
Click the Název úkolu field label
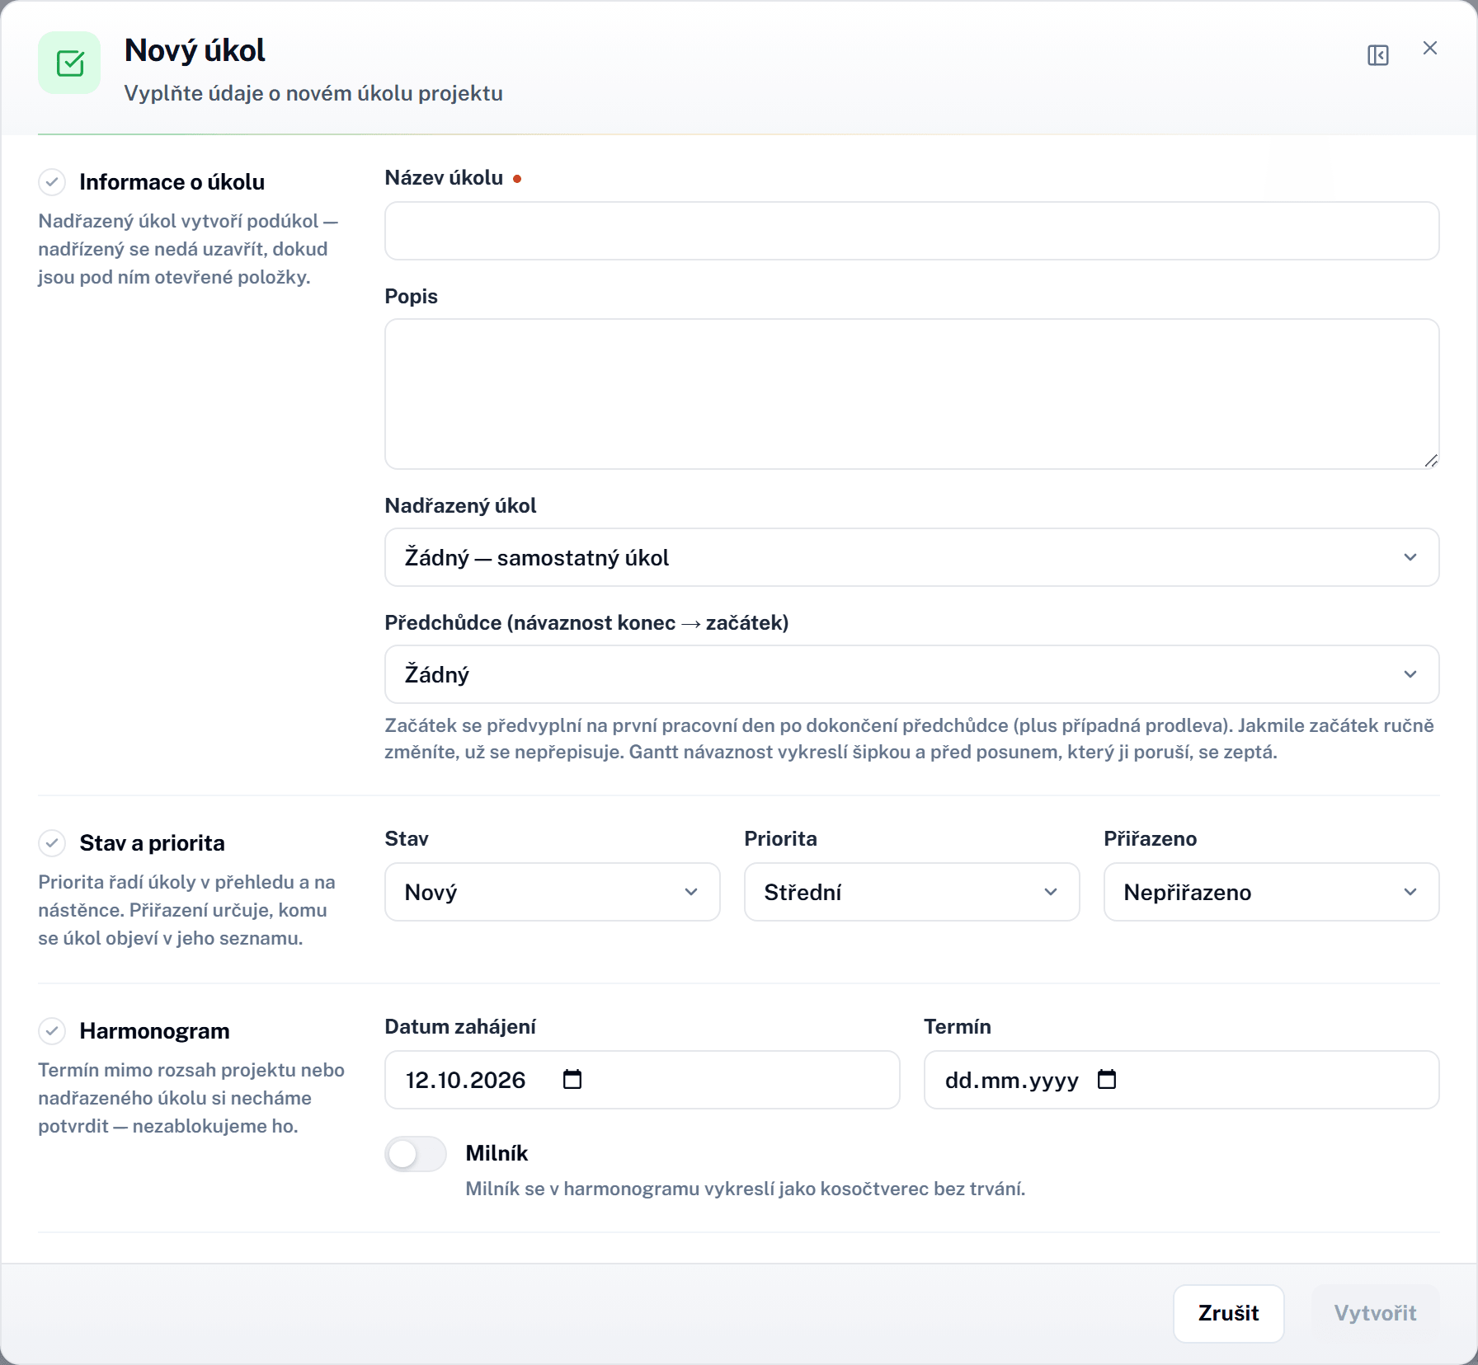tap(444, 178)
